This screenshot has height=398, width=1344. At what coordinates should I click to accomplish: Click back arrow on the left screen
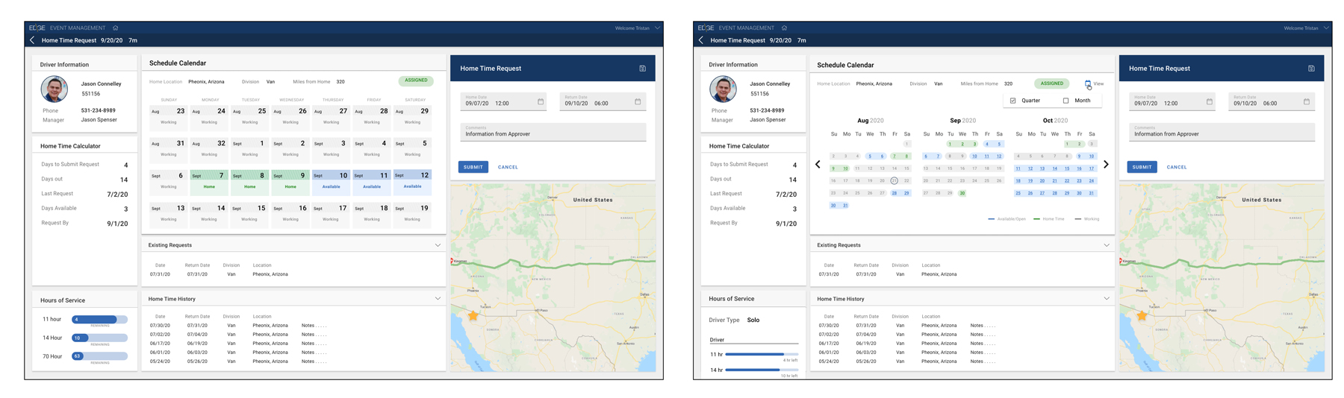tap(32, 40)
